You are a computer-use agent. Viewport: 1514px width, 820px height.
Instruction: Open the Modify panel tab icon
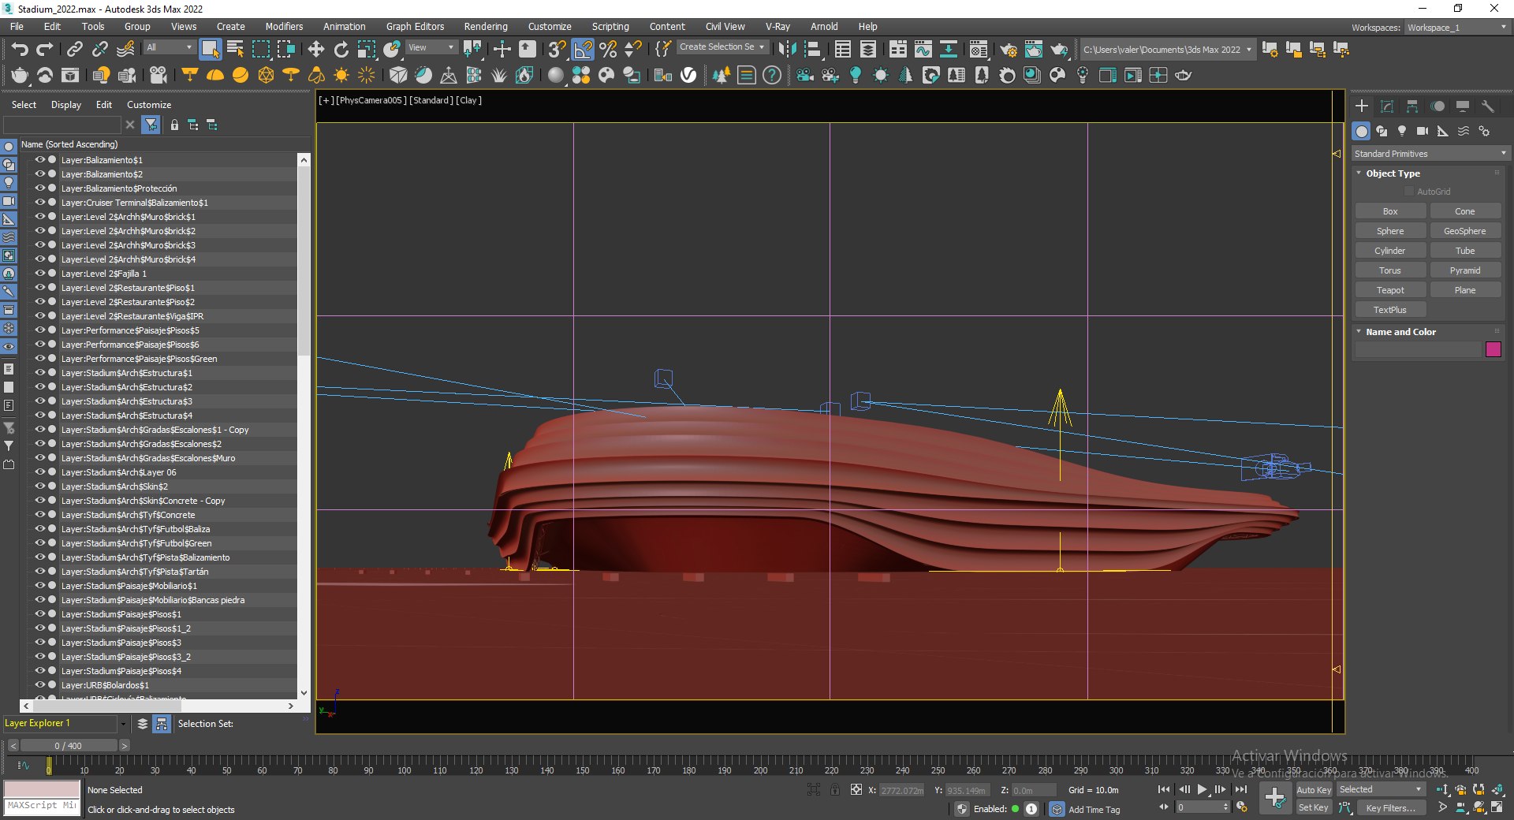1387,106
